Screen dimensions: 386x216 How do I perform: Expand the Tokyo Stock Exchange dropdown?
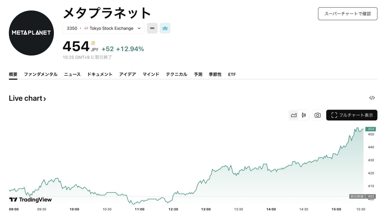(139, 28)
